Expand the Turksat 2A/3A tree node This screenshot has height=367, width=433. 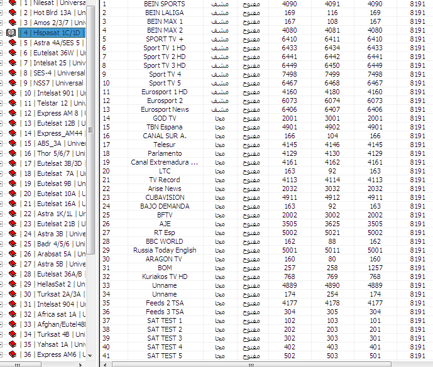[x=1, y=294]
